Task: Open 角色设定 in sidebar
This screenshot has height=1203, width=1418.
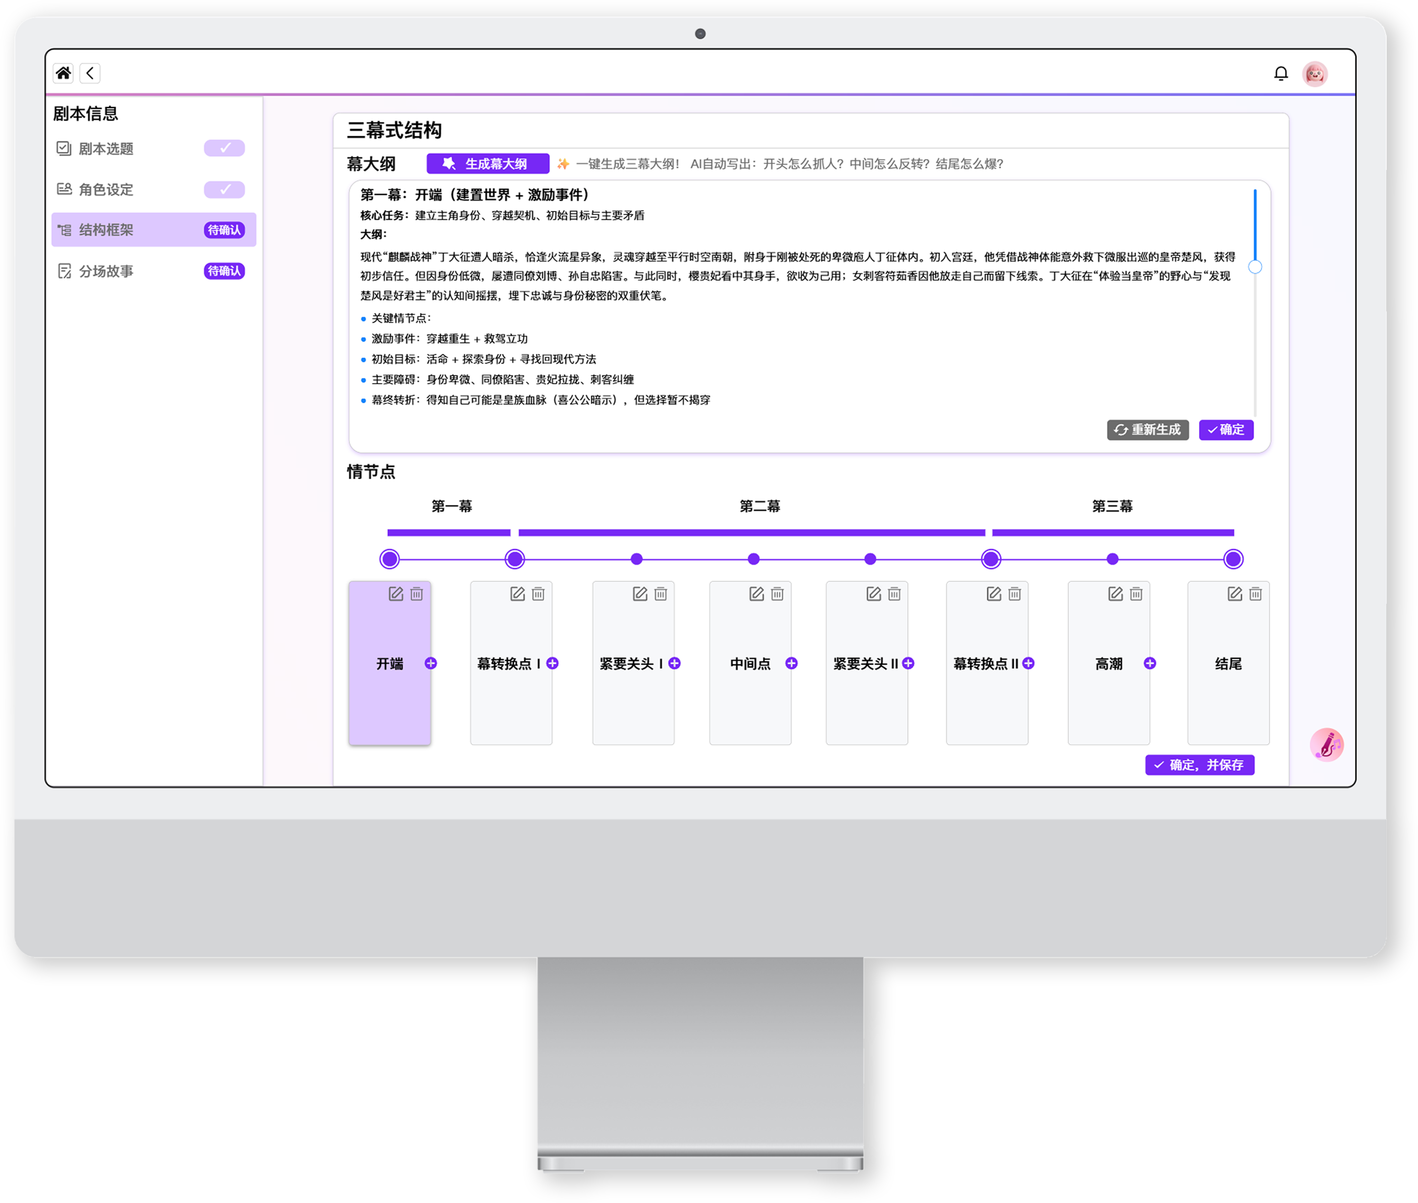Action: point(153,190)
